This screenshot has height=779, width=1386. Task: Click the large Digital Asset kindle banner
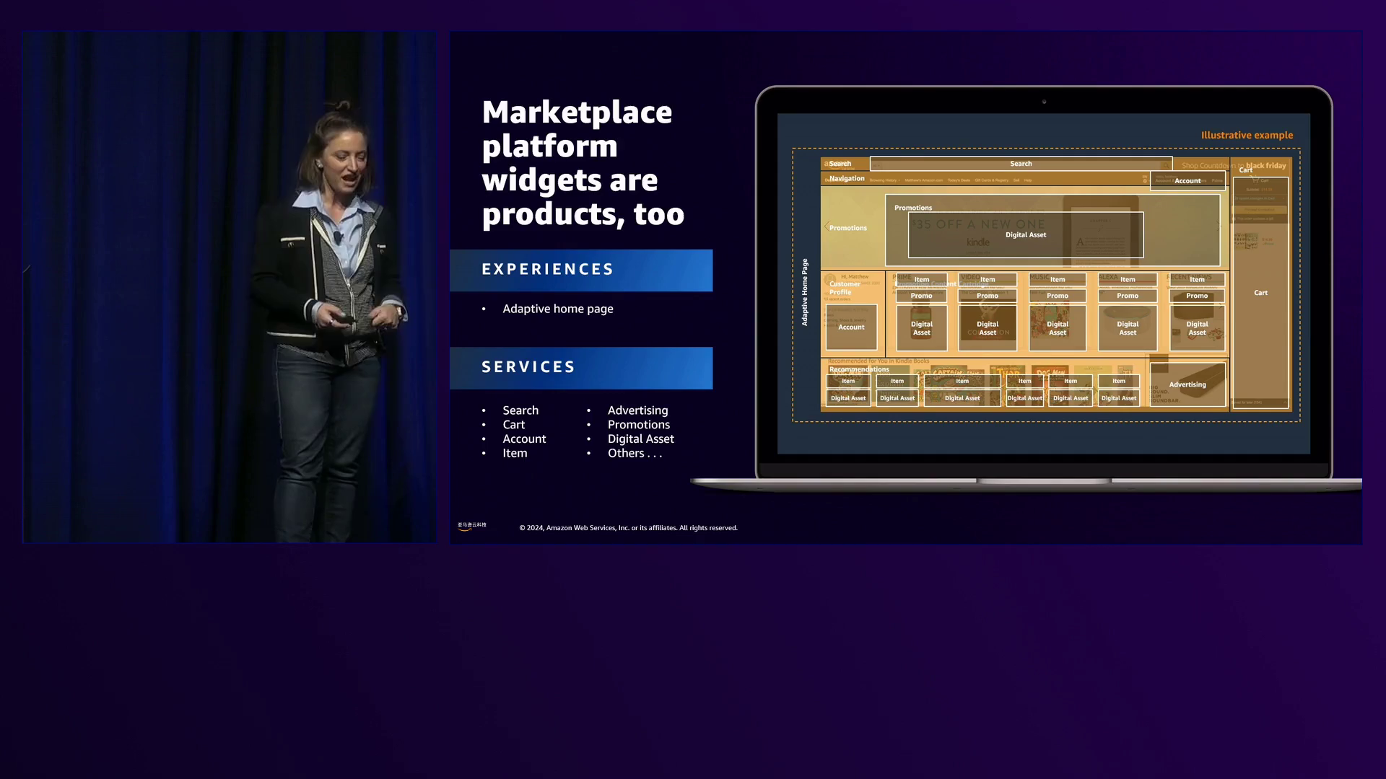(1025, 235)
